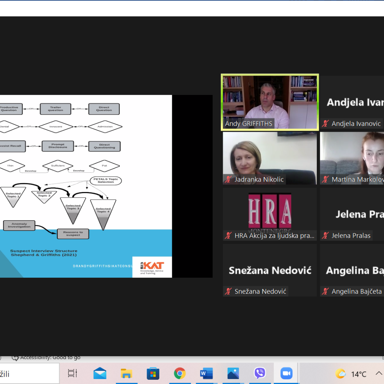Select the Snežana Nedović participant tile
Viewport: 384px width, 384px height.
270,270
